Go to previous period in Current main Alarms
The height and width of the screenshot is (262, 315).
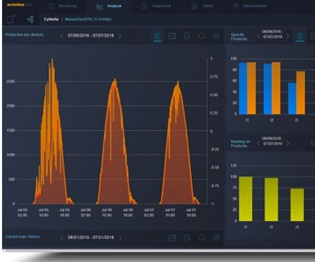[62, 238]
